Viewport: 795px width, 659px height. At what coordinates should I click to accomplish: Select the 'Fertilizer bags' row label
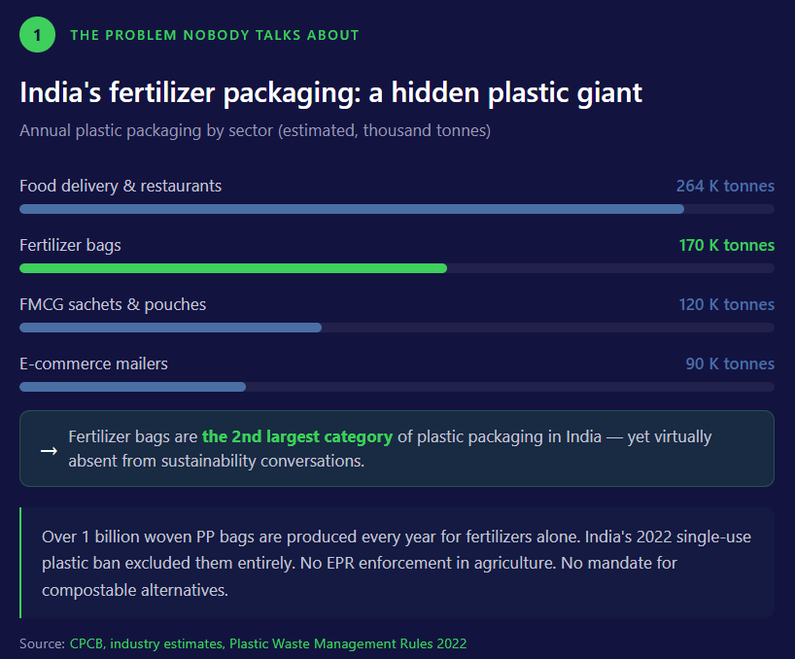70,245
